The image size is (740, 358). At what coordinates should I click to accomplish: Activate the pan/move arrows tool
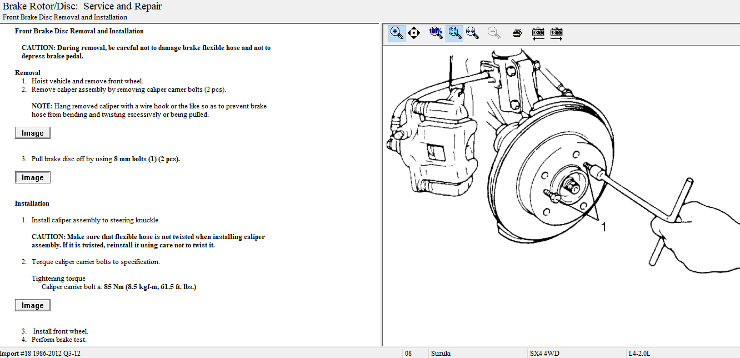414,33
